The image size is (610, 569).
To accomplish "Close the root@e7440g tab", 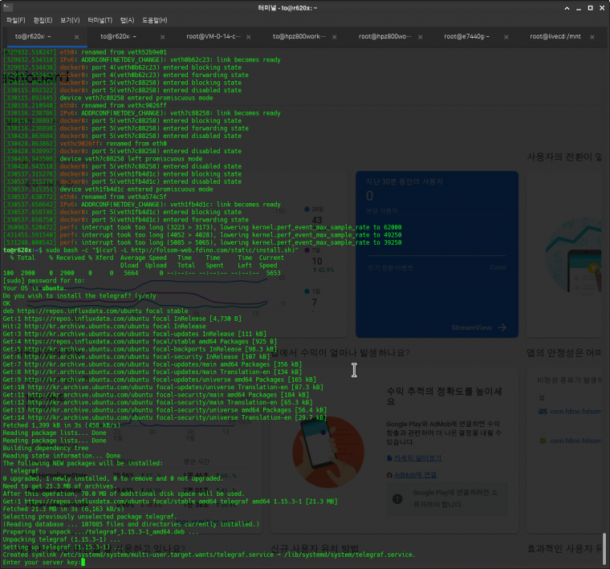I will click(506, 37).
